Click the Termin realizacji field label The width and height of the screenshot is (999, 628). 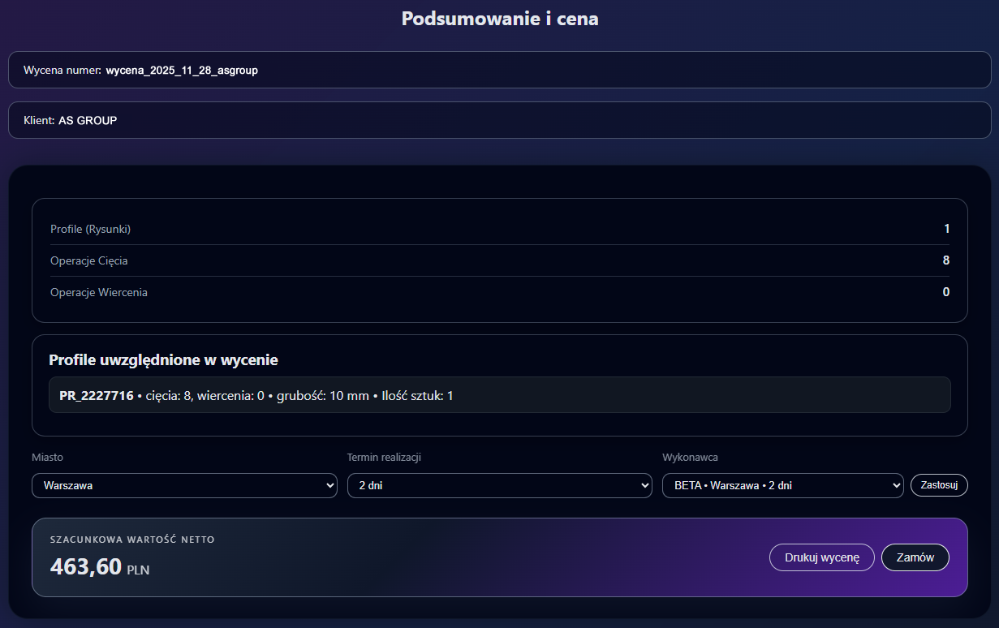click(384, 458)
